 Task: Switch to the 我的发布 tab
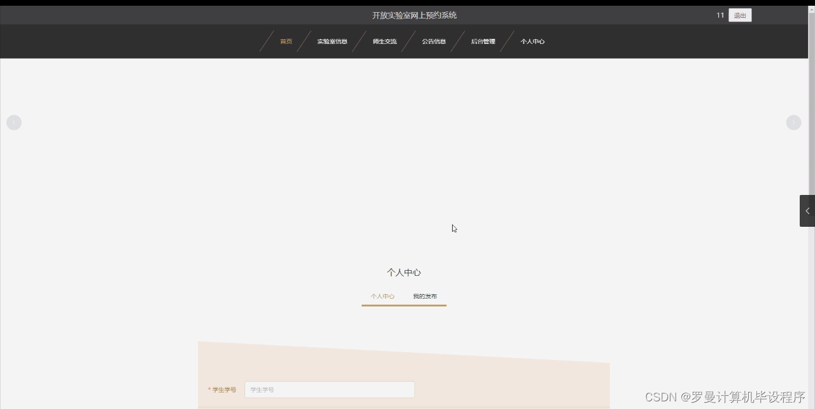pyautogui.click(x=425, y=296)
